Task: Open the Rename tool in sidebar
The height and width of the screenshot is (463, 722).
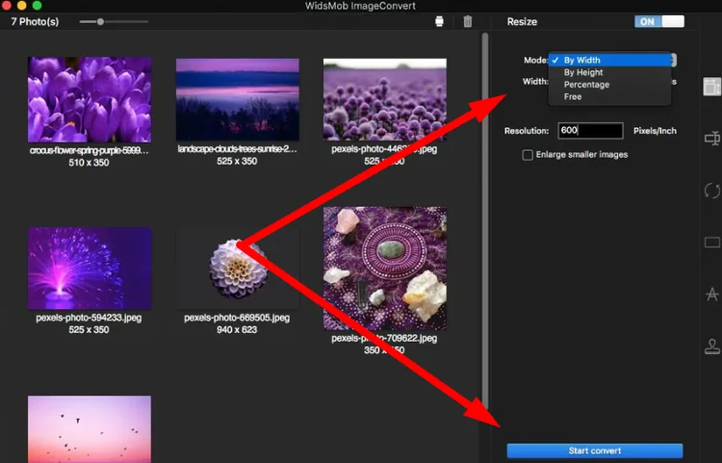Action: (712, 139)
